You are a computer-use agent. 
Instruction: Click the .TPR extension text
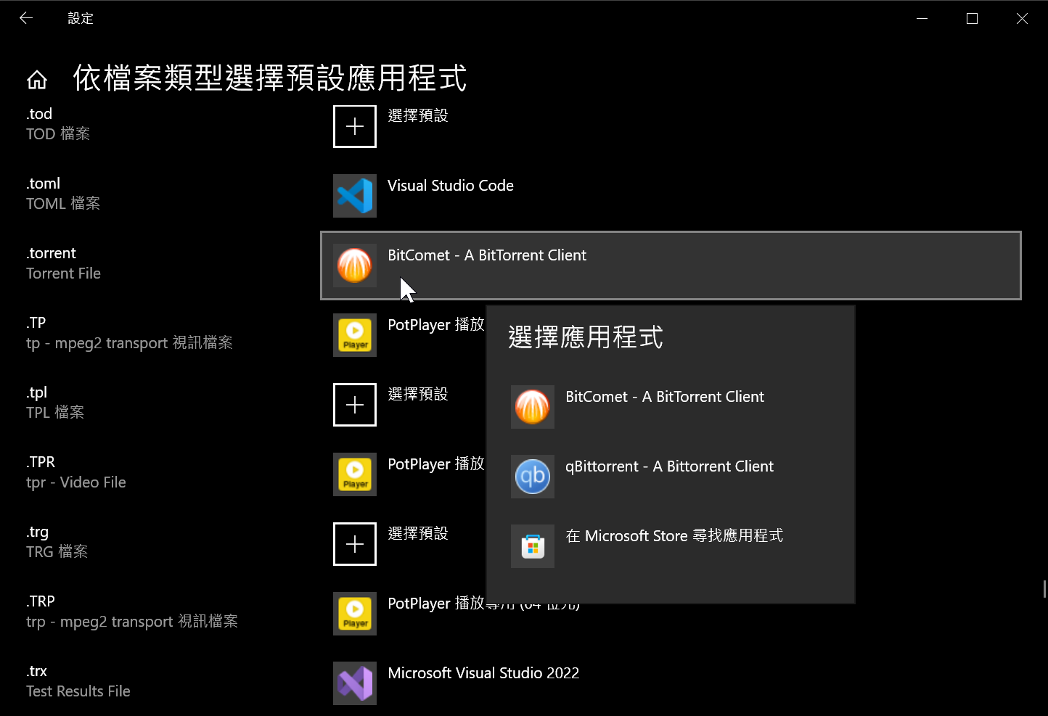pyautogui.click(x=41, y=462)
